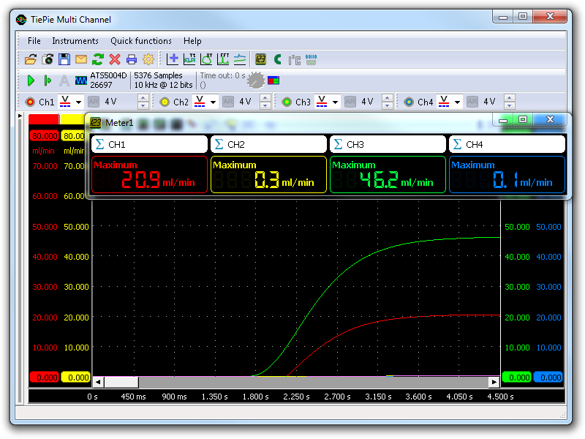Click the green 0.000 axis offset handle
Viewport: 585px width, 439px height.
pyautogui.click(x=517, y=378)
